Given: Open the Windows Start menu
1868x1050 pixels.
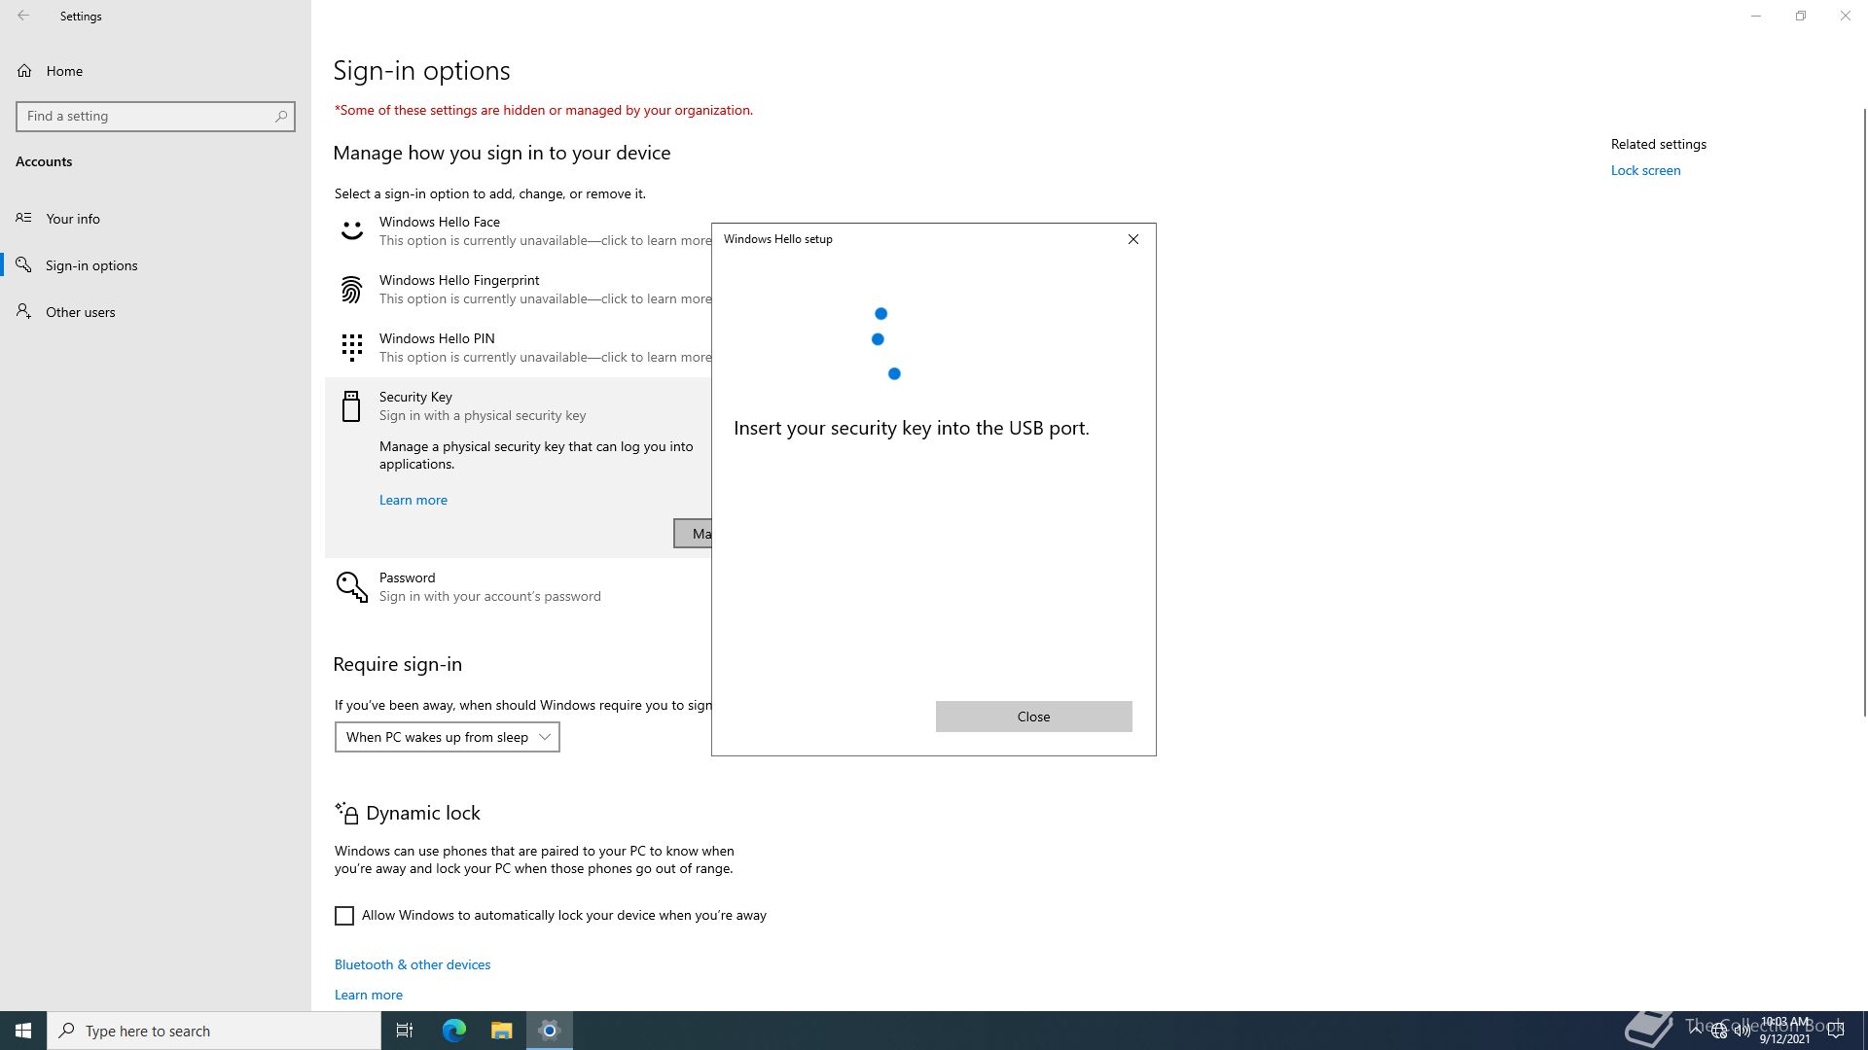Looking at the screenshot, I should (x=23, y=1031).
